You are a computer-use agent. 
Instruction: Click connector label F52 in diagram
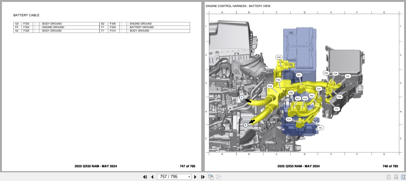[x=305, y=99]
